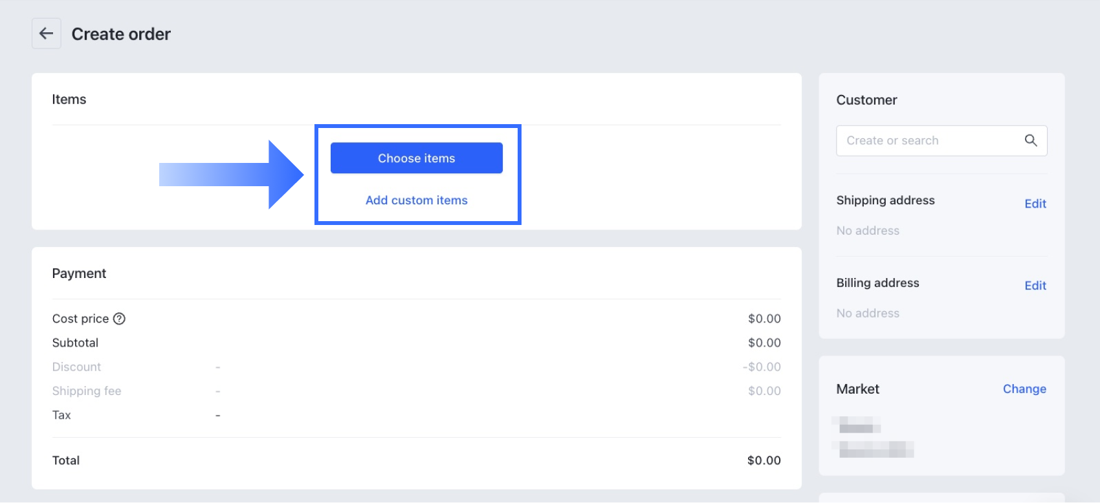Click the back arrow button
Screen dimensions: 1100x503
click(x=47, y=34)
